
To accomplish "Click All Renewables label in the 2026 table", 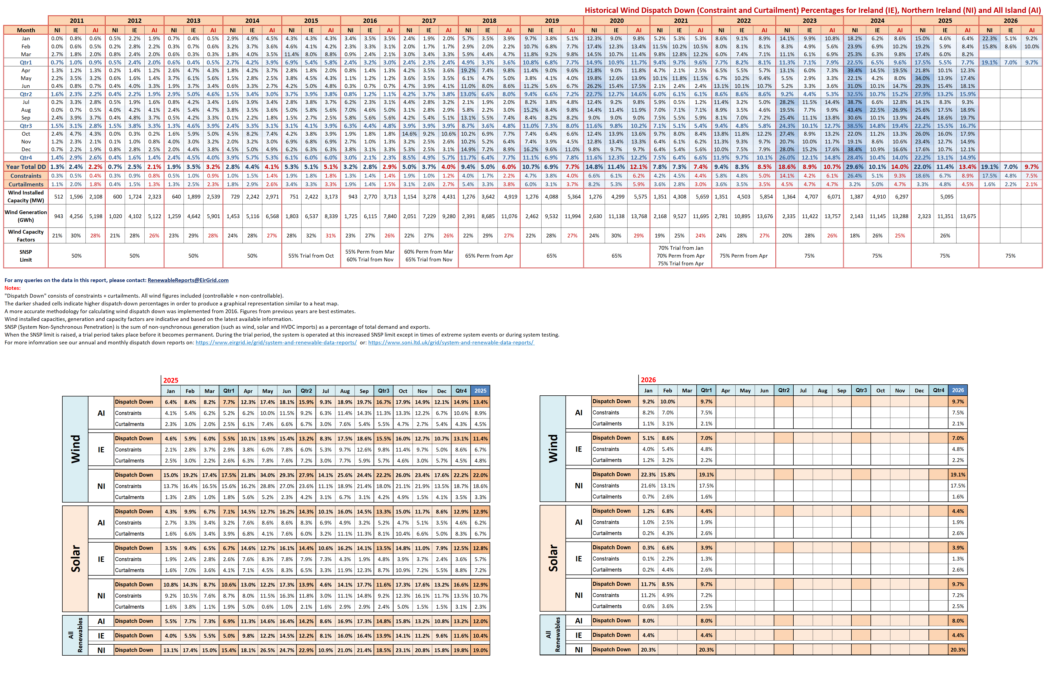I will click(x=553, y=635).
